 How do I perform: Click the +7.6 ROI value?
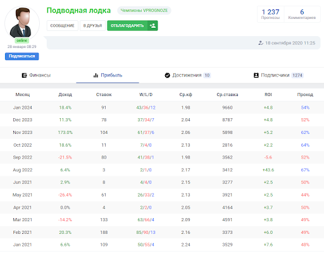pos(268,245)
